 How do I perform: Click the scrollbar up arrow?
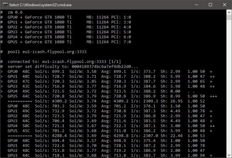pyautogui.click(x=229, y=12)
